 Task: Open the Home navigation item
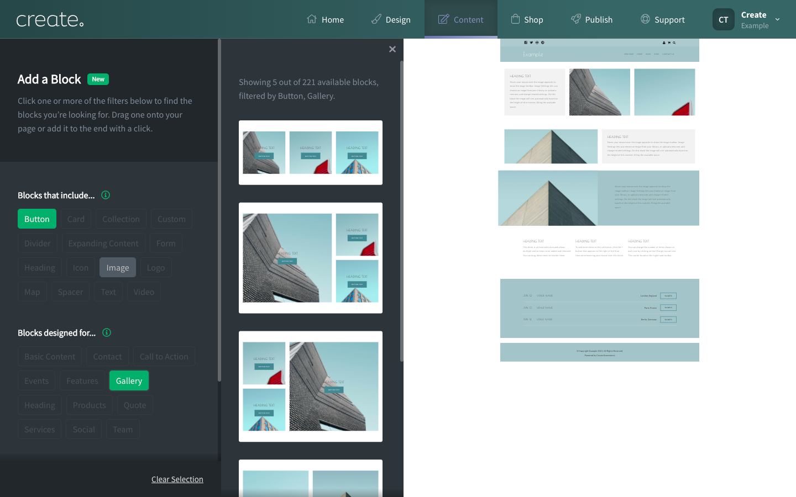click(x=325, y=19)
